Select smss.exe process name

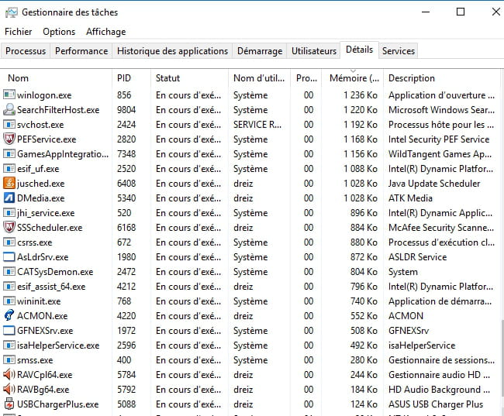(x=35, y=360)
